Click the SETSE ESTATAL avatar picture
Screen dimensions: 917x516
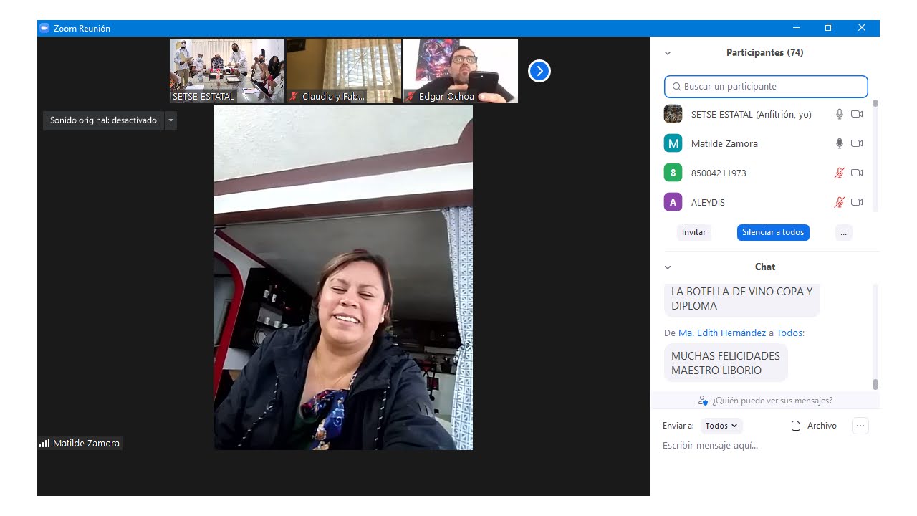coord(673,114)
